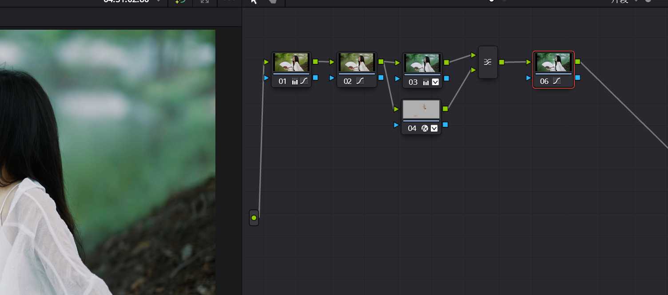Click node 01 green RGB output square
The height and width of the screenshot is (295, 668).
(x=315, y=62)
